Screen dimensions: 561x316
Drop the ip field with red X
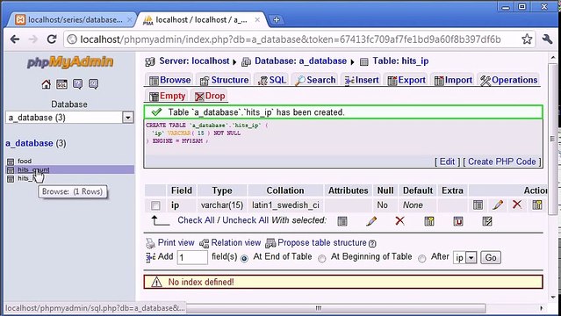[517, 205]
